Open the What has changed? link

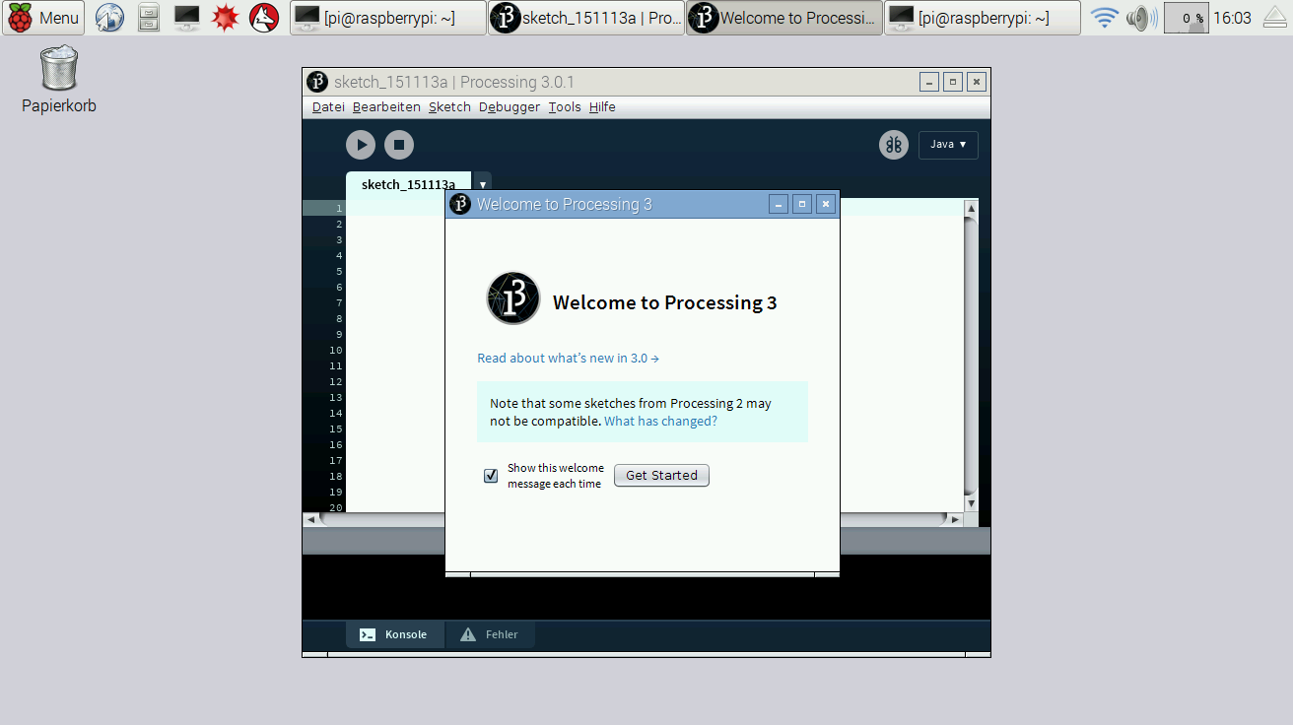pos(660,422)
